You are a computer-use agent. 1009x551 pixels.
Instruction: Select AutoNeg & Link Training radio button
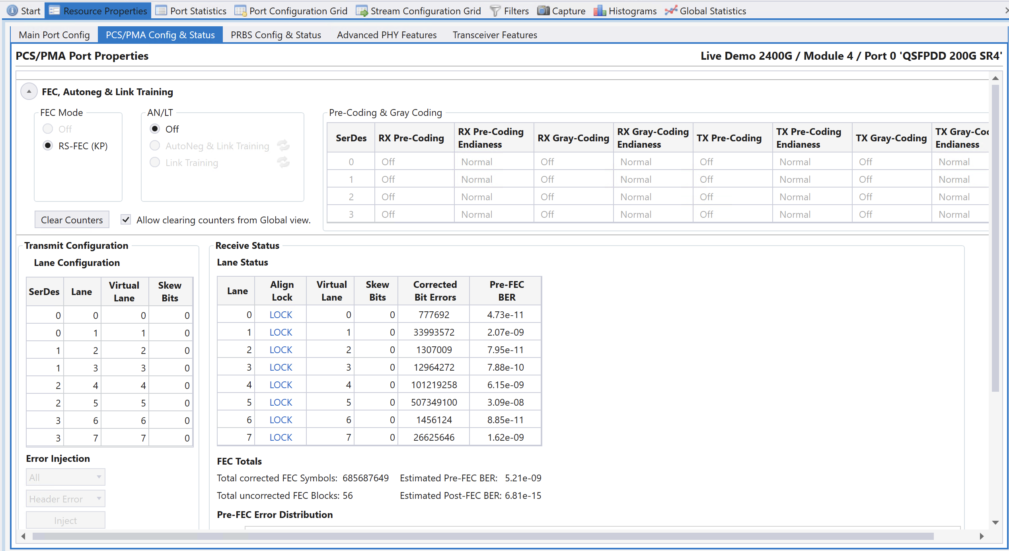click(x=155, y=146)
